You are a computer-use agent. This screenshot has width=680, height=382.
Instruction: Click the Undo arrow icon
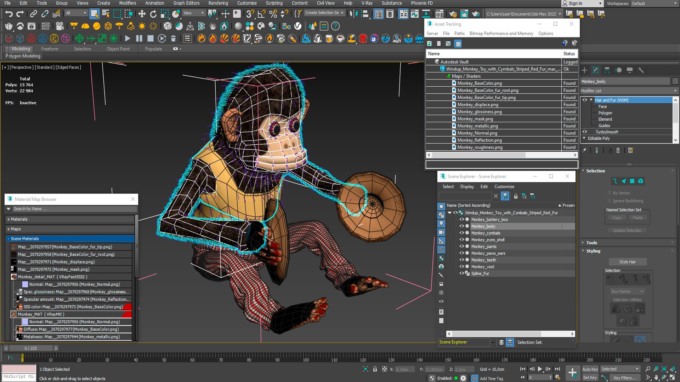tap(8, 14)
